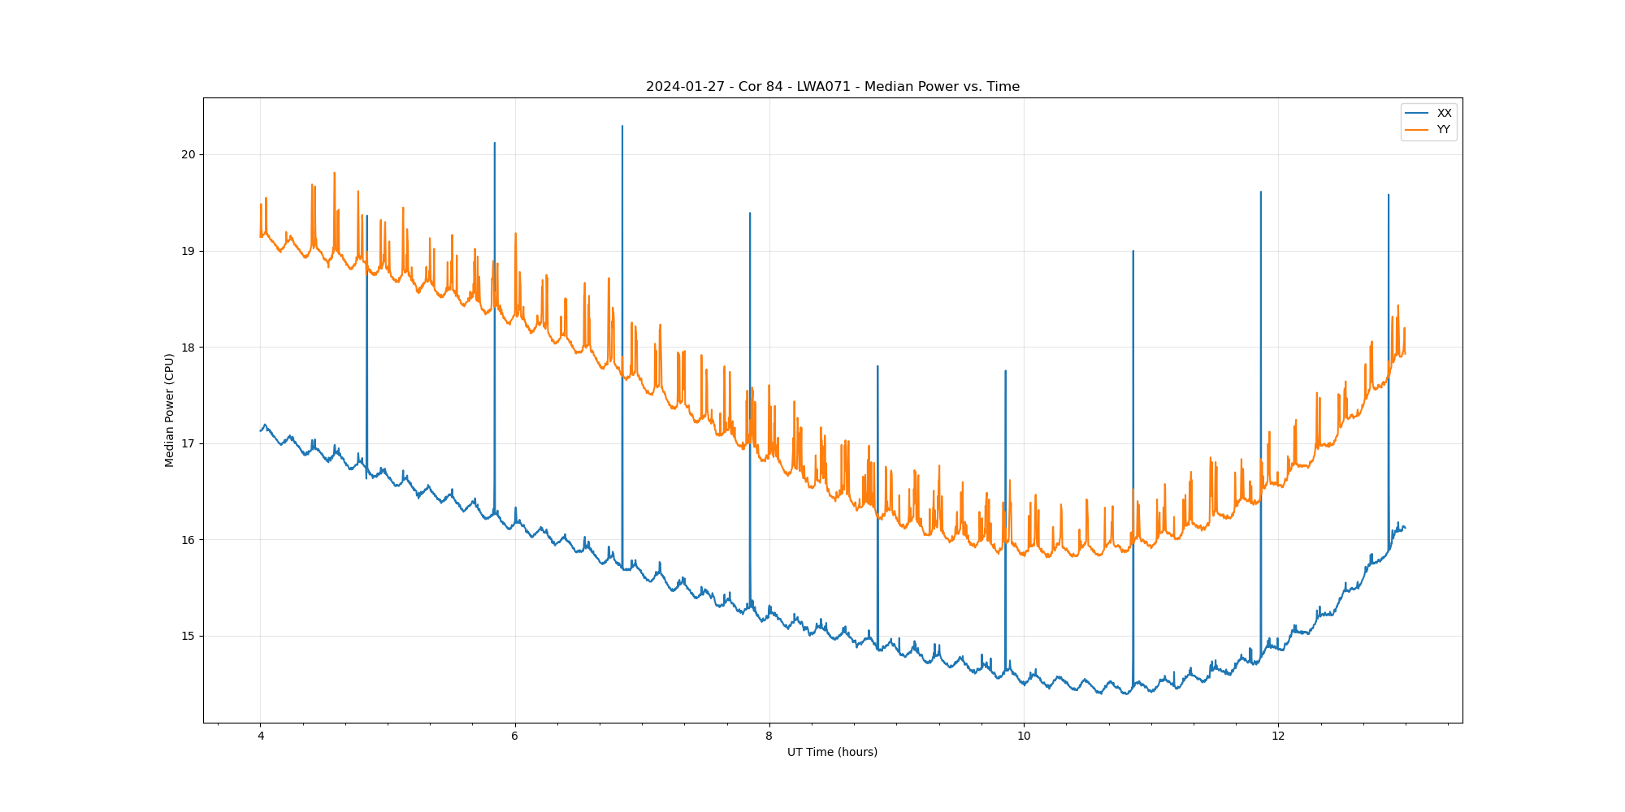Click x-axis tick label 6

tap(515, 736)
